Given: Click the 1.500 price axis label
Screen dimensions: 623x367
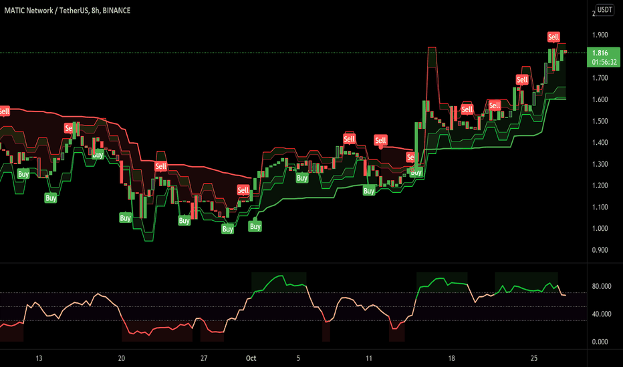Looking at the screenshot, I should coord(600,121).
